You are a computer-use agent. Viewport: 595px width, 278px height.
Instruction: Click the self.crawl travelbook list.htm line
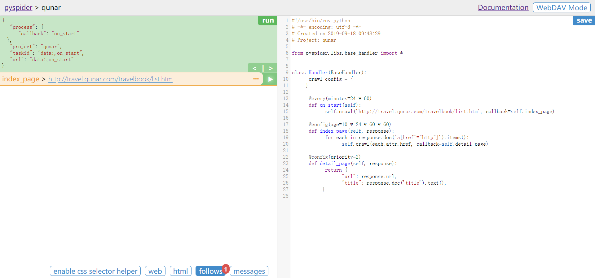pyautogui.click(x=439, y=111)
